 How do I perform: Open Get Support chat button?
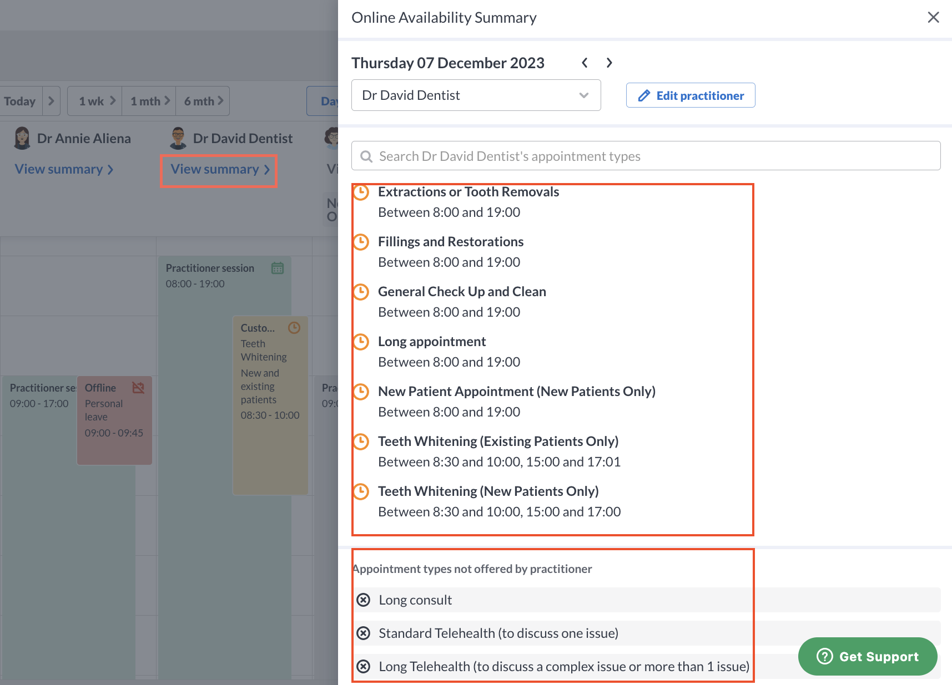pyautogui.click(x=868, y=656)
